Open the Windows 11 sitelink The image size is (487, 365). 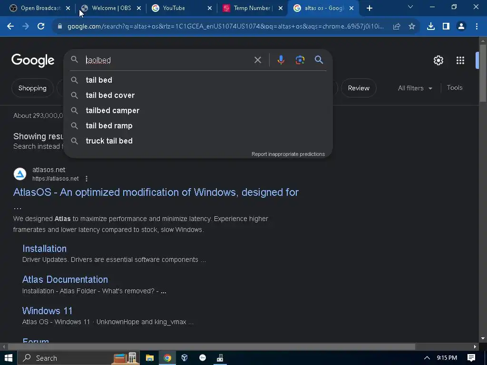point(47,311)
